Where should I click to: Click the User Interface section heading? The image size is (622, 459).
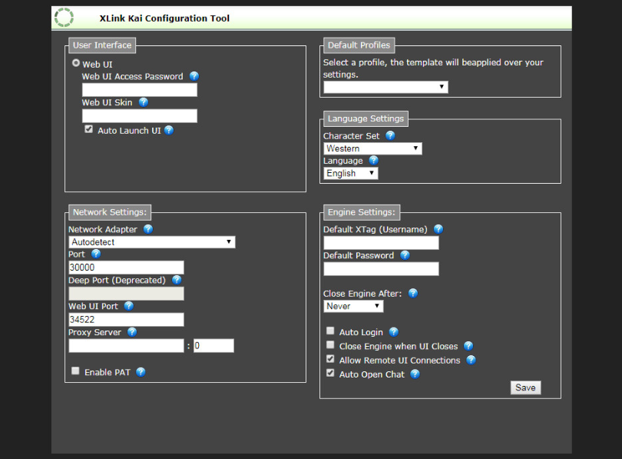102,45
